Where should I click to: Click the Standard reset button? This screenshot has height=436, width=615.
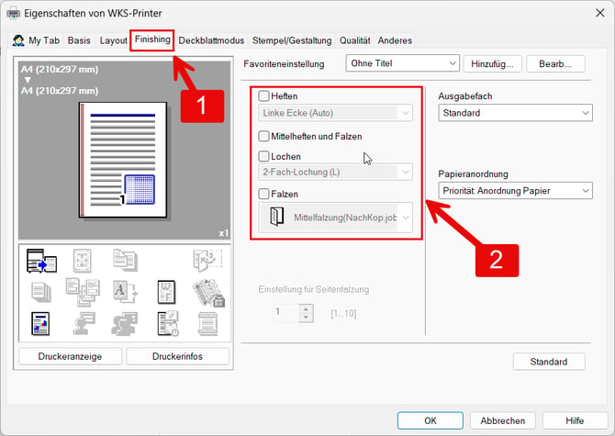pos(549,362)
